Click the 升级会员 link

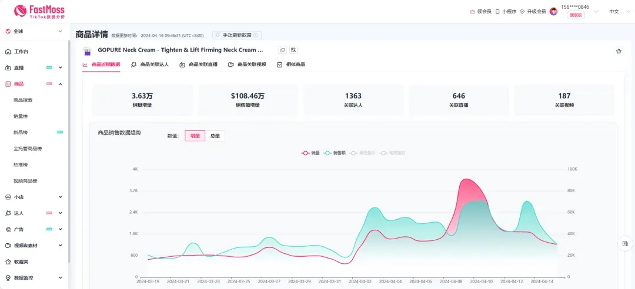[x=533, y=11]
